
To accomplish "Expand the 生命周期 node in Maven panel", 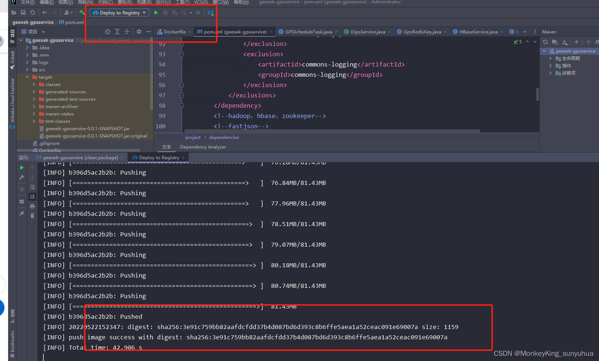I will point(550,58).
